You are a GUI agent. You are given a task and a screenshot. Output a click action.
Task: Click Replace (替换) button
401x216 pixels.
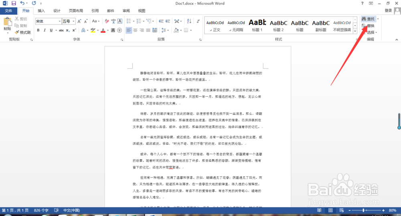(x=368, y=26)
